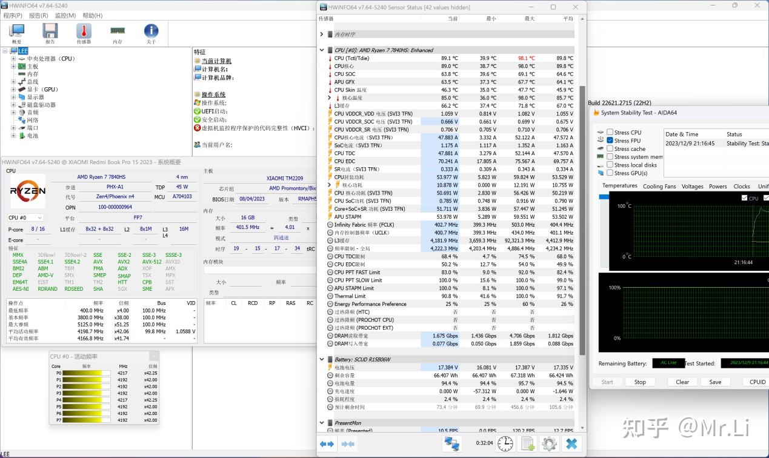Uncheck Stress FPU in AIDA64
Viewport: 769px width, 458px height.
pos(610,141)
